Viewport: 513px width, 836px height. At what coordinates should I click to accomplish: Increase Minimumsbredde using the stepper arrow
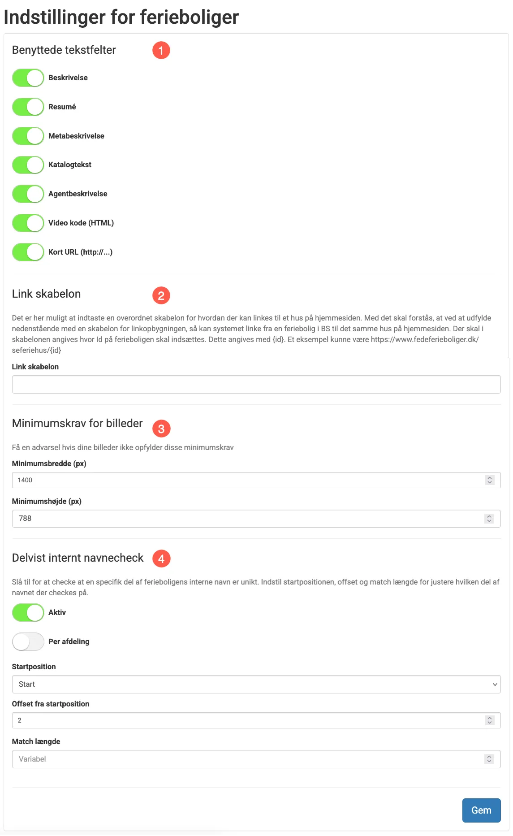489,477
